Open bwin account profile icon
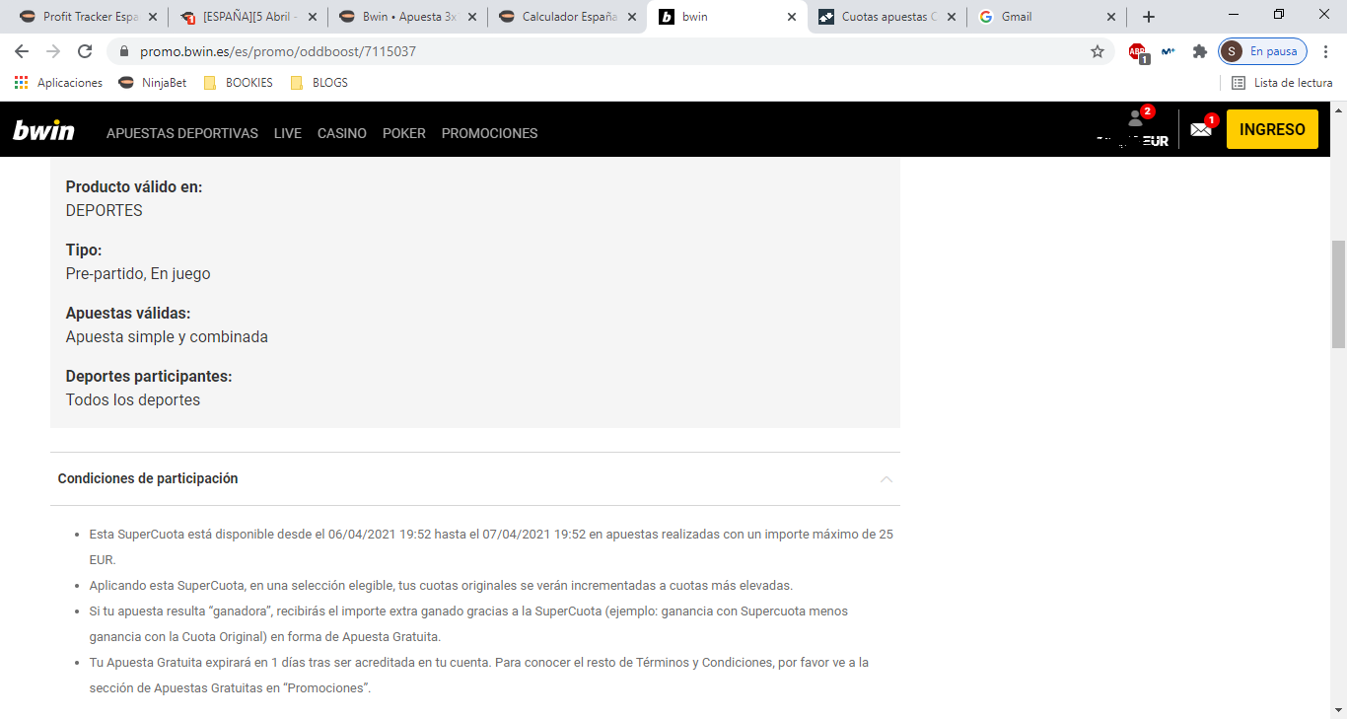This screenshot has width=1347, height=719. click(1136, 118)
